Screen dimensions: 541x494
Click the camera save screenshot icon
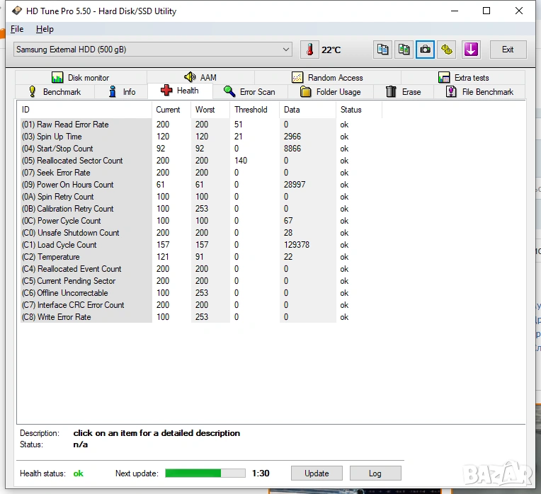(425, 50)
